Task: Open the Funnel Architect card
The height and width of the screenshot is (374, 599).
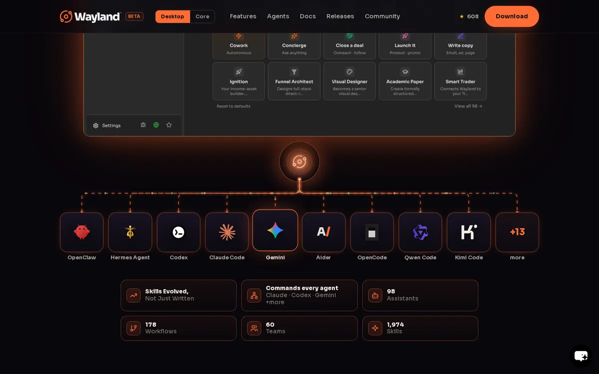Action: [294, 81]
